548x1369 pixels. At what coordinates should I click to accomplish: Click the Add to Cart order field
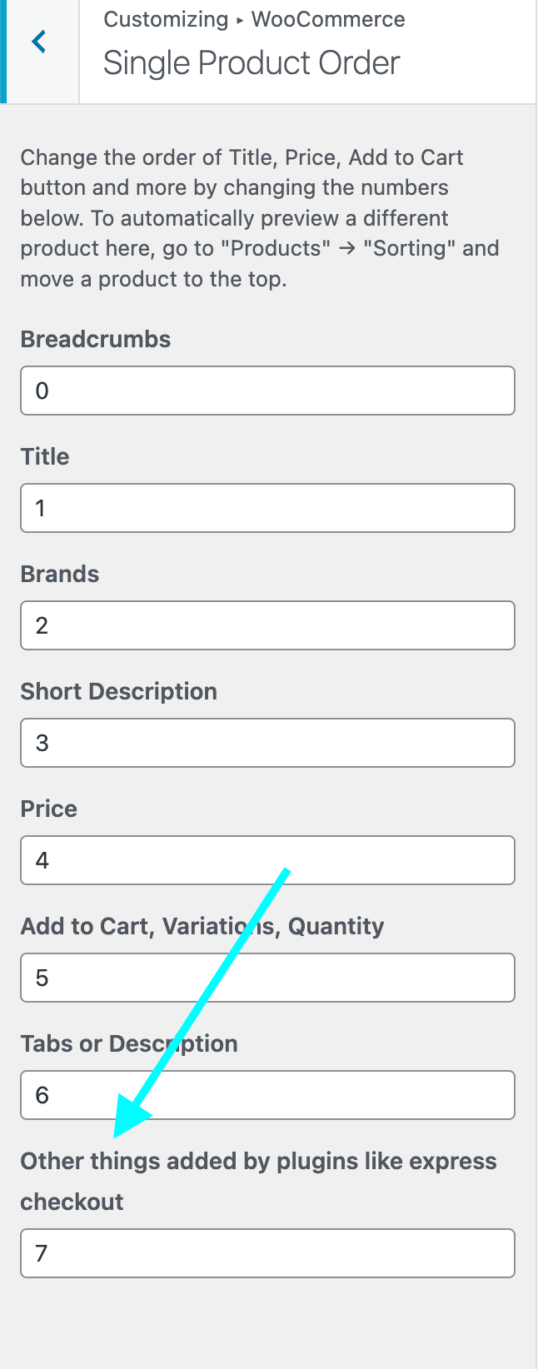coord(267,978)
